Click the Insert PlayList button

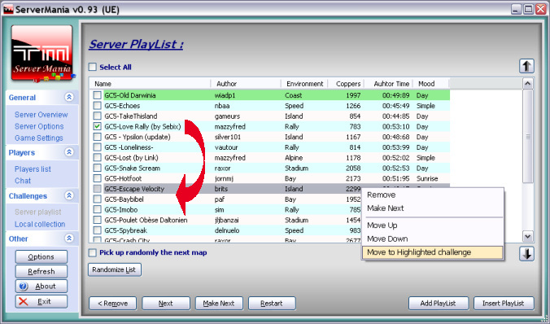(x=504, y=304)
